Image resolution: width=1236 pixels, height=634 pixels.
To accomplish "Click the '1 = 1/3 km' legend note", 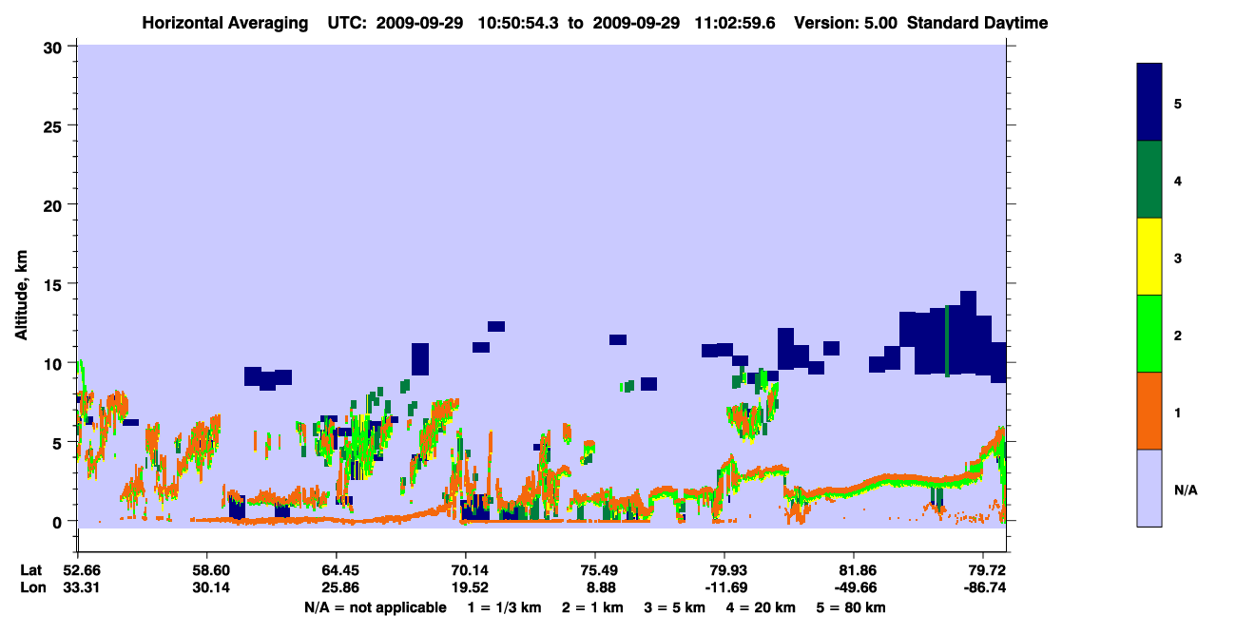I will tap(505, 607).
